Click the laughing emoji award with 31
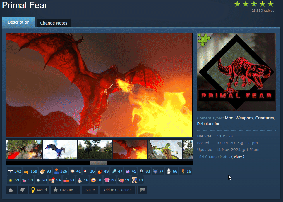Screen dimensions: 283x202 tap(96, 180)
